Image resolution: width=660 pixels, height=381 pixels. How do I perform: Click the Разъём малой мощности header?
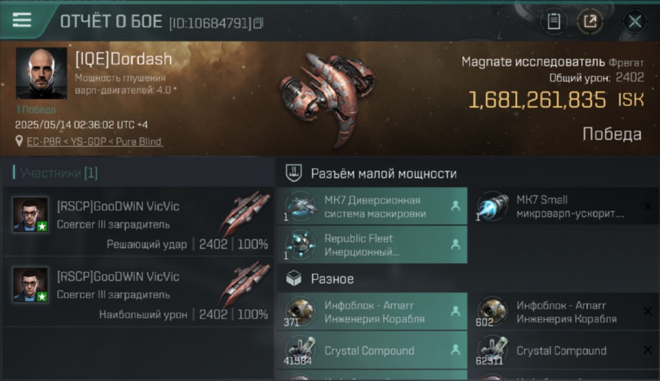(384, 173)
